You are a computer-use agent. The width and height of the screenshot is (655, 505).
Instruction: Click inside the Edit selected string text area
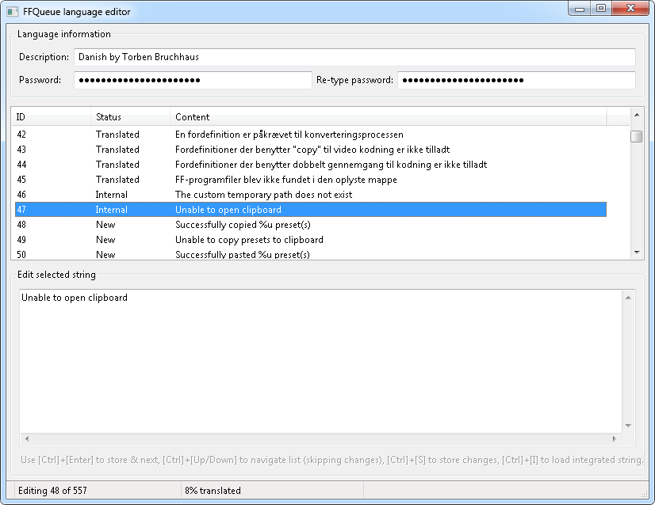click(320, 361)
